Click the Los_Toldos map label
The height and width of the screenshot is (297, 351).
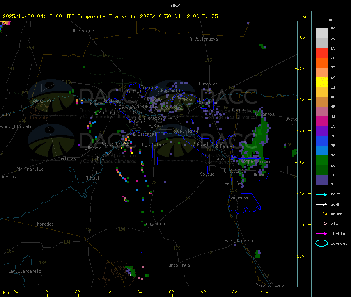tap(155, 224)
